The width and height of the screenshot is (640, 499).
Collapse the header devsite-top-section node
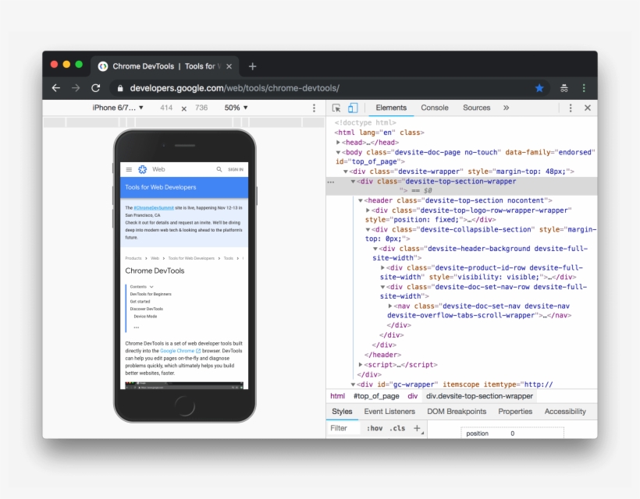pos(361,200)
